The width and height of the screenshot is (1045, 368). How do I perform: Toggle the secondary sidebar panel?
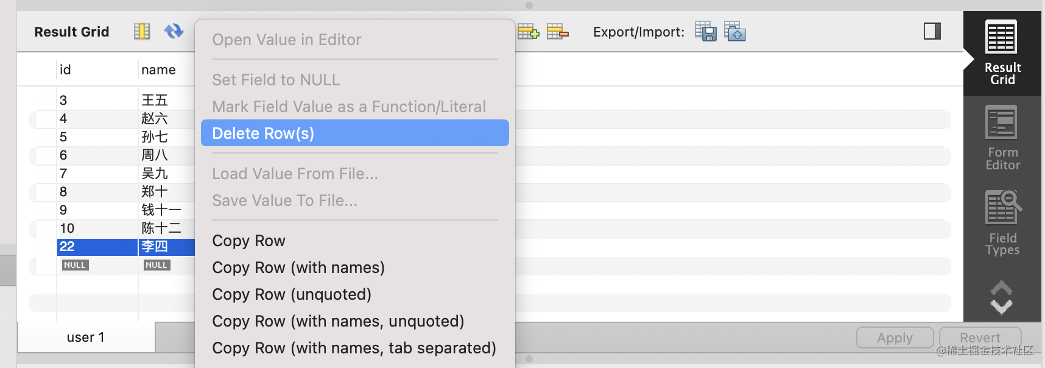tap(932, 31)
